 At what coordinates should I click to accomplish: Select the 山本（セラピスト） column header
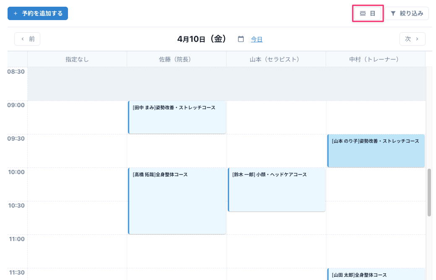point(276,59)
